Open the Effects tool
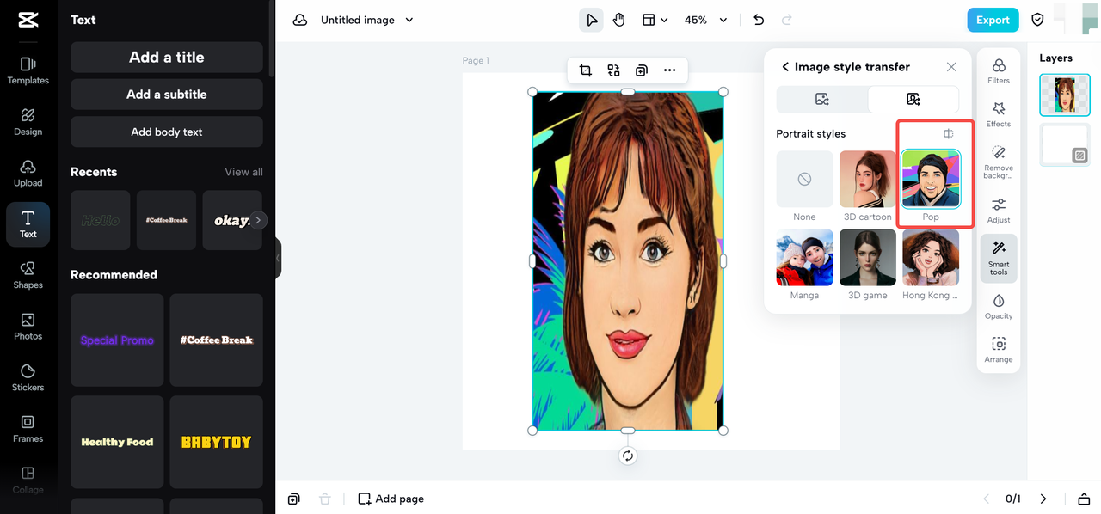This screenshot has width=1101, height=514. click(999, 114)
